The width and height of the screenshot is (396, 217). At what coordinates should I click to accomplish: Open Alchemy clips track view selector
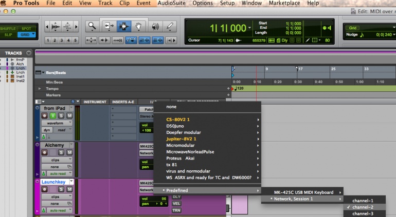(x=57, y=160)
